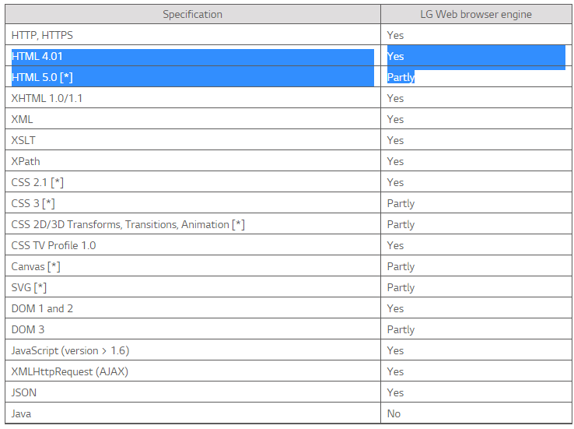This screenshot has height=429, width=574.
Task: Click the LG Web browser engine header
Action: [x=476, y=14]
